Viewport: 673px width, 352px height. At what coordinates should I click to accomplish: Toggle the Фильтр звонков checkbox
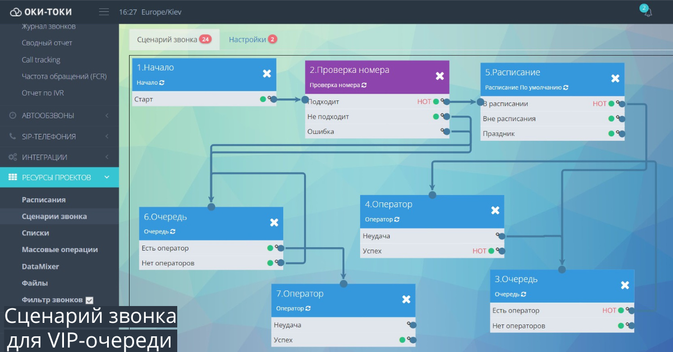point(89,300)
